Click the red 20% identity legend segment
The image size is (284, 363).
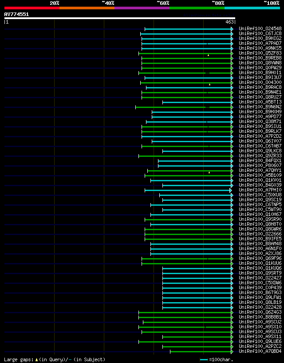tap(32, 8)
